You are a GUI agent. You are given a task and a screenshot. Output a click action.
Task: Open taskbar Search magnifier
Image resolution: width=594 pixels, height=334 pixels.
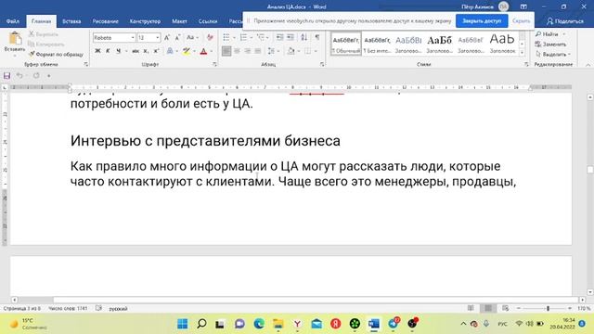tap(201, 324)
